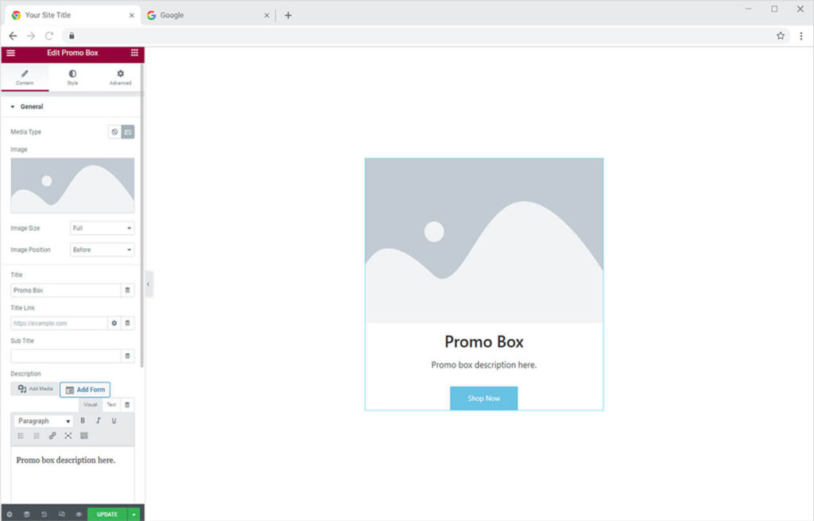Screen dimensions: 814x521
Task: Set Media Type to image
Action: (128, 132)
